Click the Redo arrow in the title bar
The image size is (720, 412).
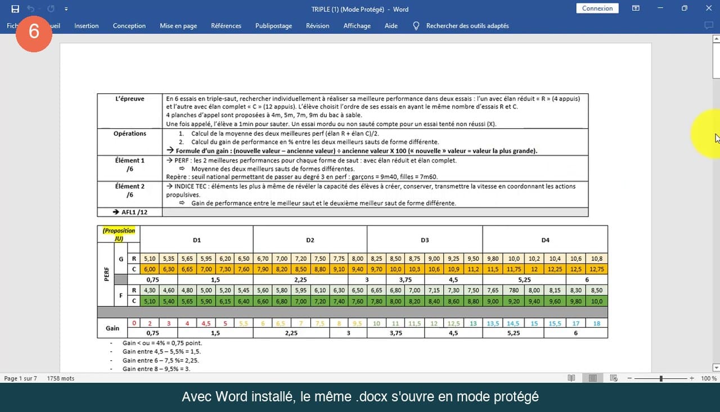click(51, 9)
